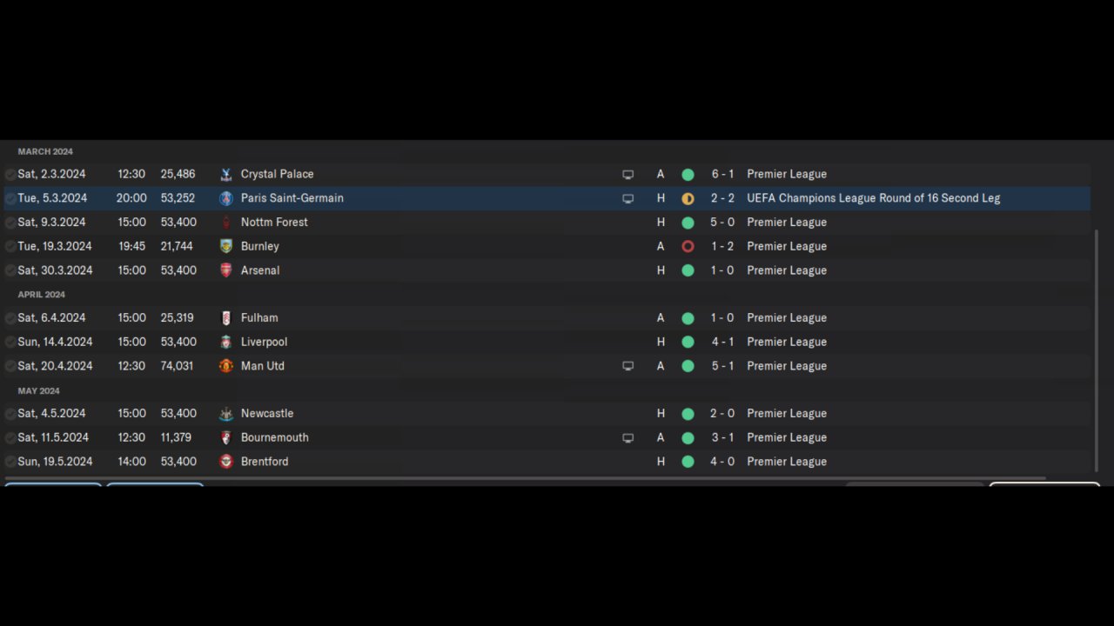The image size is (1114, 626).
Task: Click the date Sat, 2.3.2024
Action: (51, 174)
